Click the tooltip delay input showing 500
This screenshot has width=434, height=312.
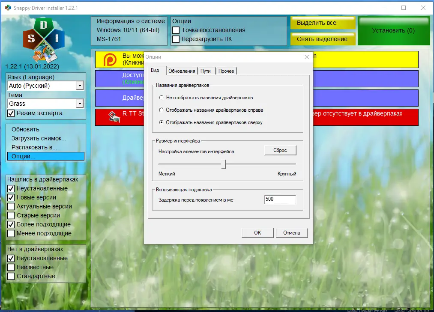[280, 199]
